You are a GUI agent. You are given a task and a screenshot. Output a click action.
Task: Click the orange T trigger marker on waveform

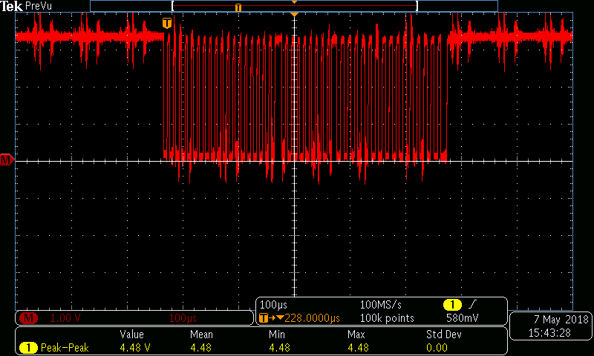tap(167, 23)
